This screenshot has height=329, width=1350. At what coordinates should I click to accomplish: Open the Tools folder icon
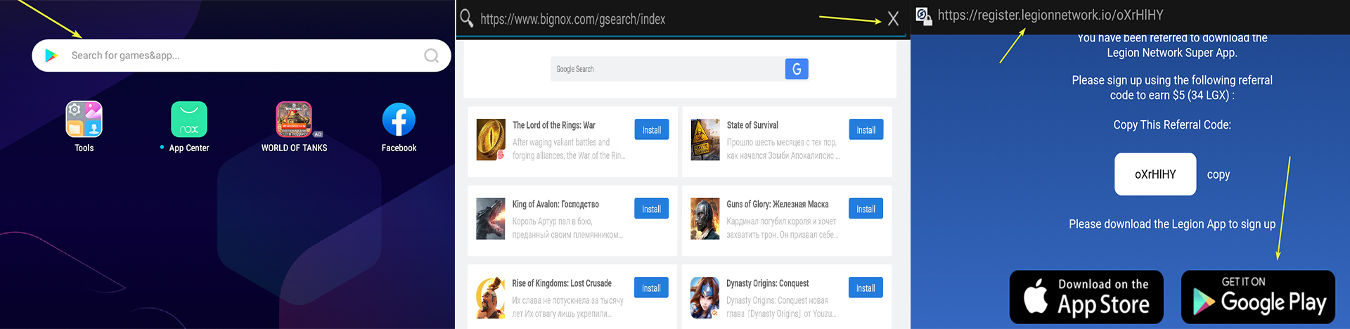tap(84, 120)
